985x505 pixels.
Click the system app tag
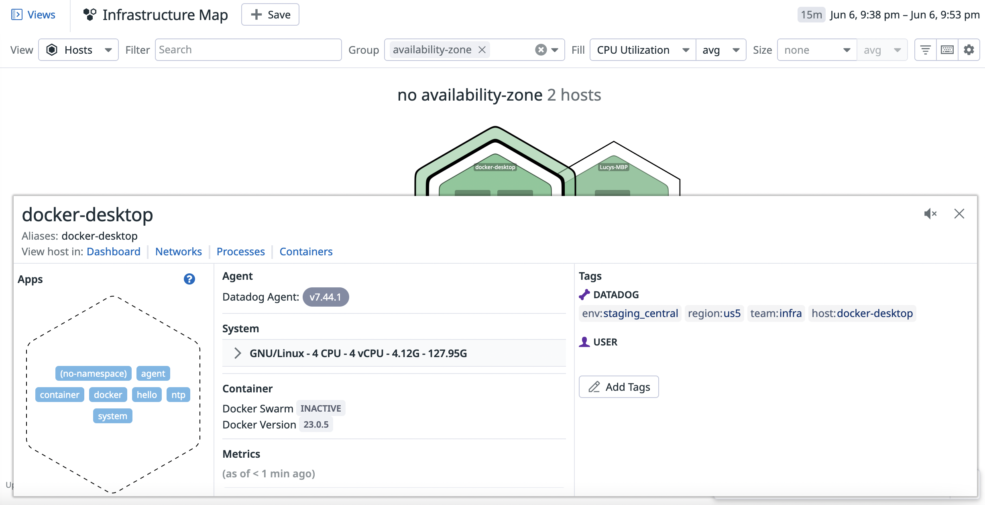click(112, 416)
